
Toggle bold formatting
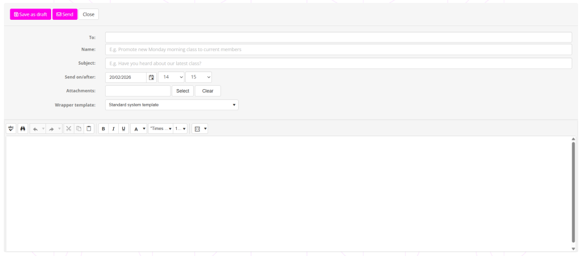103,129
